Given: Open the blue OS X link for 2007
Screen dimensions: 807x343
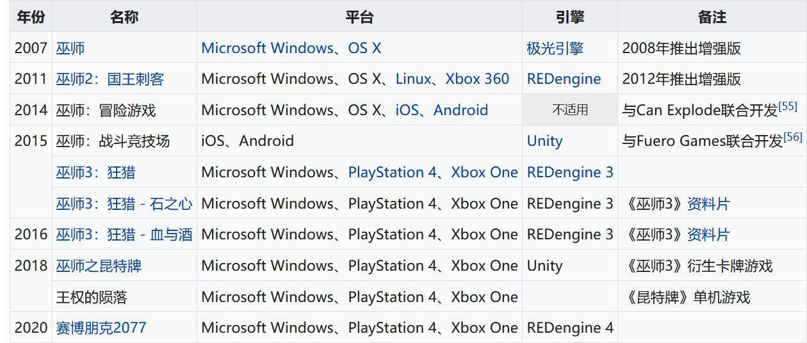Looking at the screenshot, I should tap(364, 48).
